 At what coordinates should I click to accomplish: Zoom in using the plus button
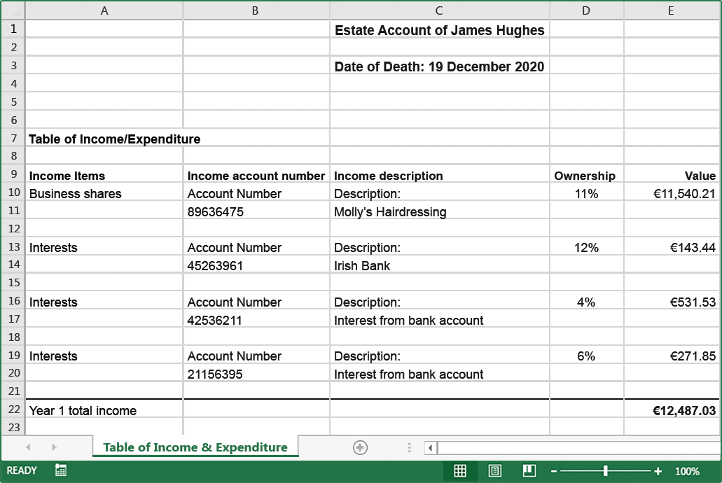(657, 471)
